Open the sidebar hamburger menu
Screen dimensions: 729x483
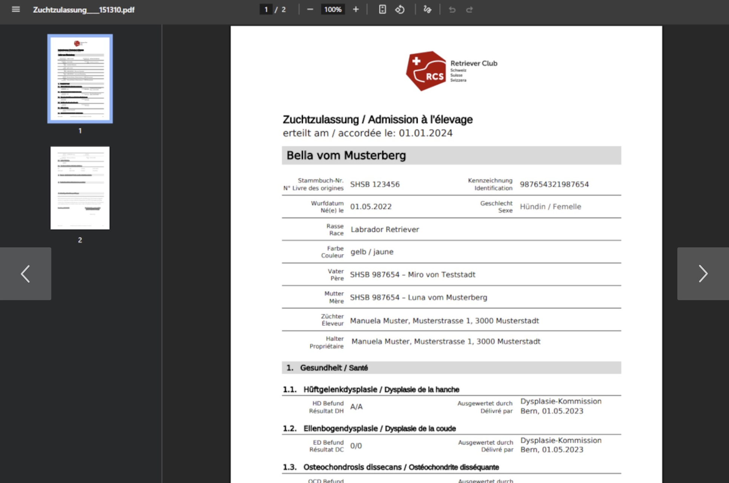pyautogui.click(x=15, y=9)
